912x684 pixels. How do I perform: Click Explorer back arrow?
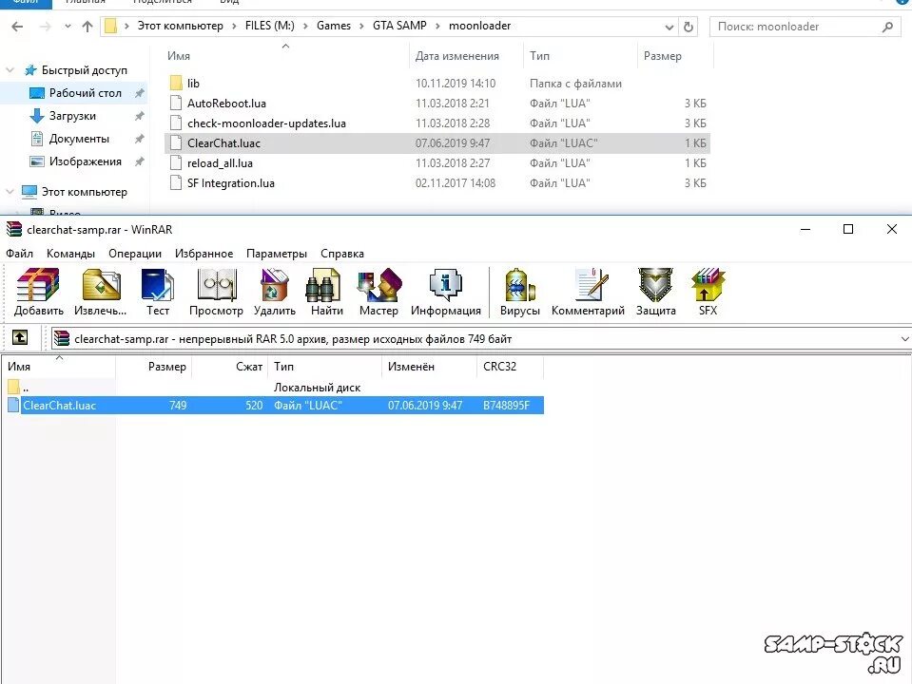tap(17, 27)
